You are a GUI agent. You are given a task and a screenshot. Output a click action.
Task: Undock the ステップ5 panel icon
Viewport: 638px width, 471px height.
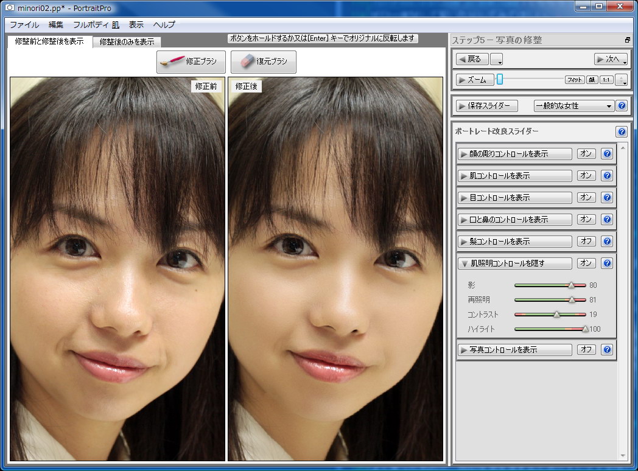pos(628,40)
